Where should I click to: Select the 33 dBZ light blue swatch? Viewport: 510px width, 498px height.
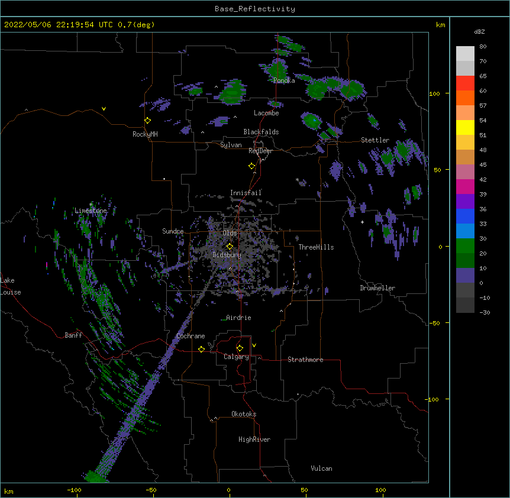[465, 231]
